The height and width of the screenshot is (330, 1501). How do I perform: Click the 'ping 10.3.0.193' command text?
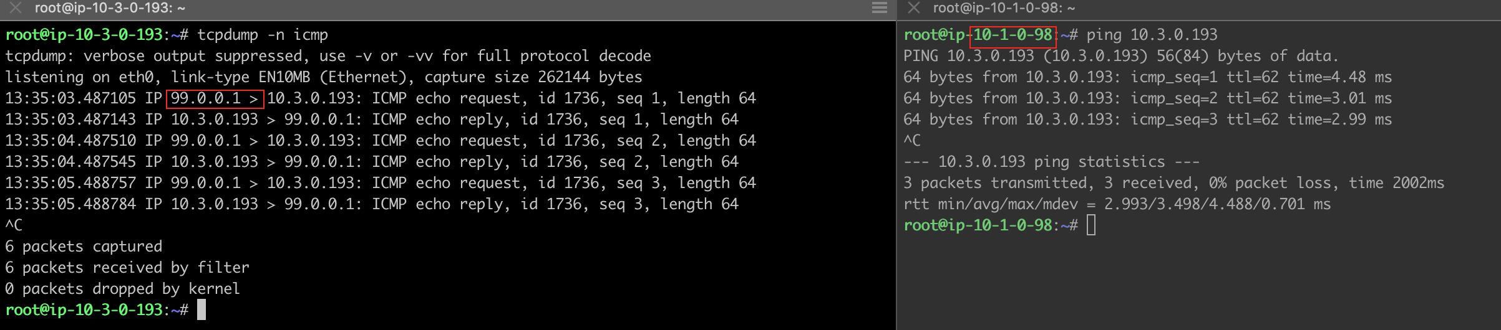tap(1152, 35)
